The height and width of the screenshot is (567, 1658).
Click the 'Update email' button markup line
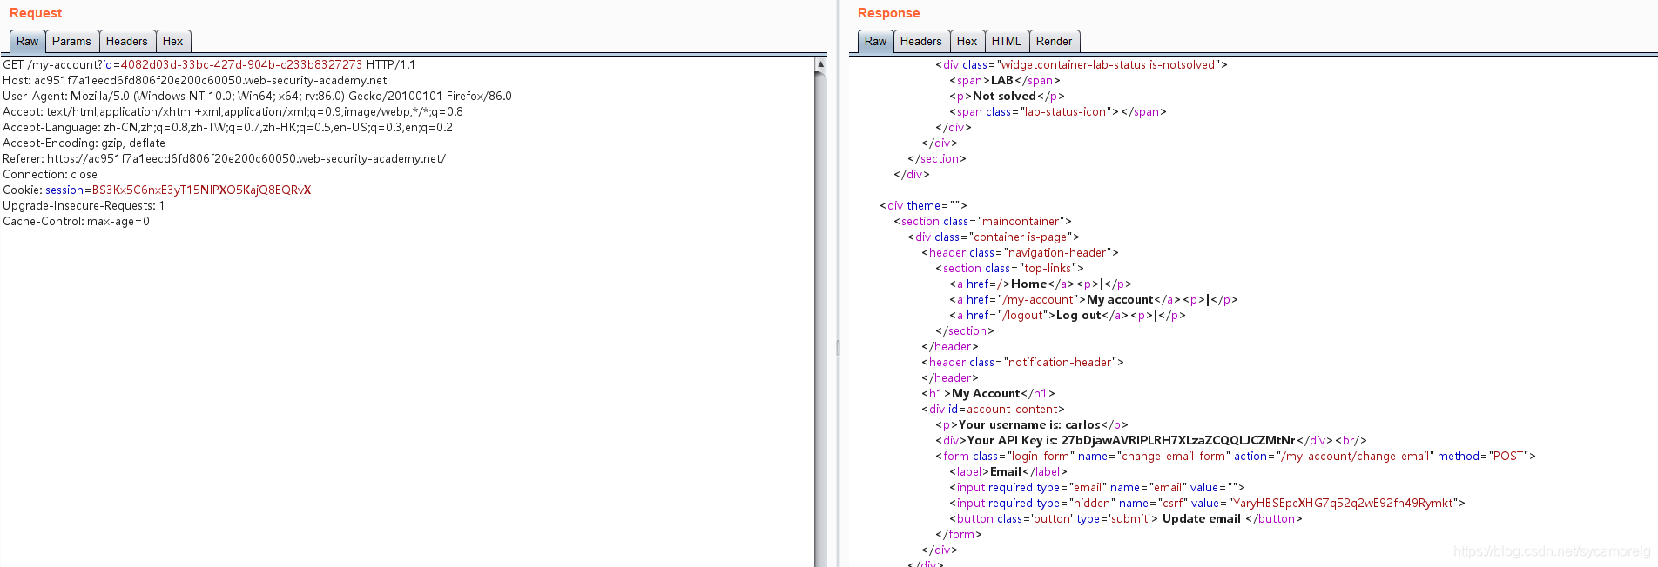(x=1126, y=519)
